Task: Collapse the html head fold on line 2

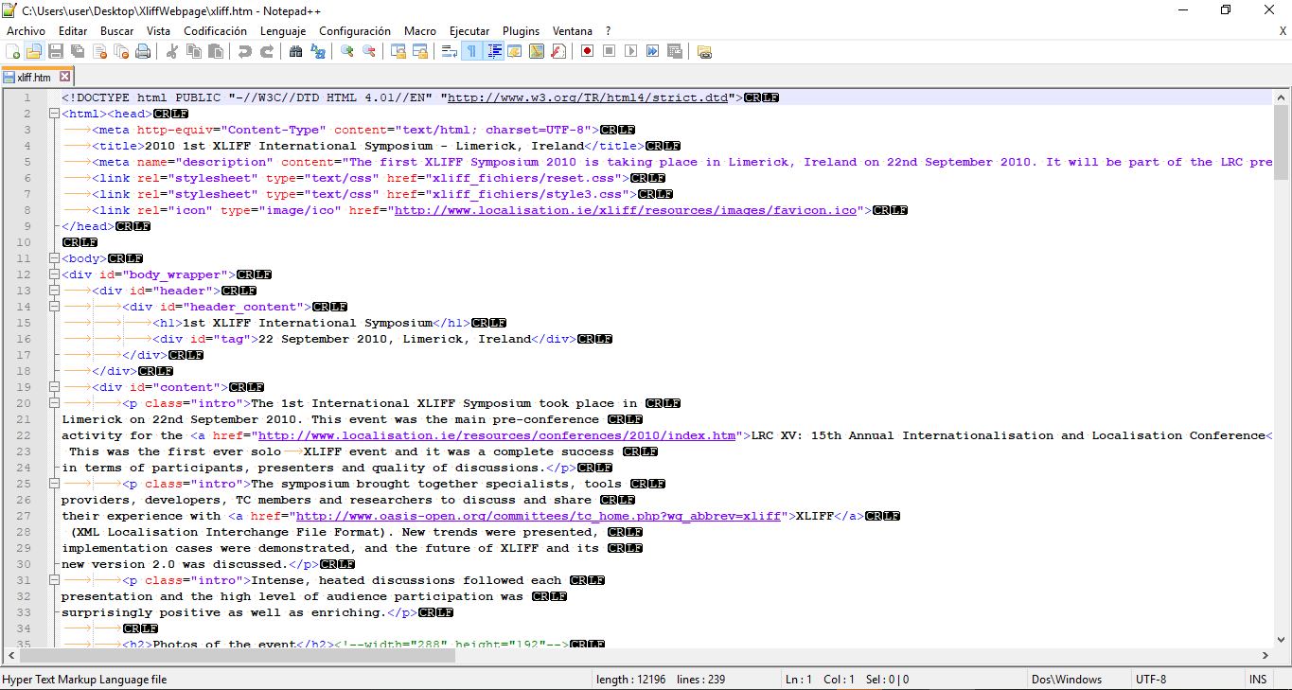Action: click(x=54, y=113)
